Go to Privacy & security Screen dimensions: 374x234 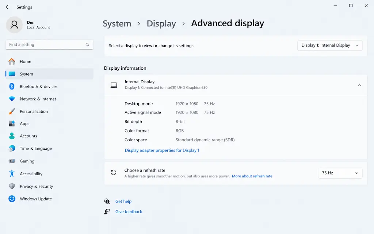coord(49,186)
